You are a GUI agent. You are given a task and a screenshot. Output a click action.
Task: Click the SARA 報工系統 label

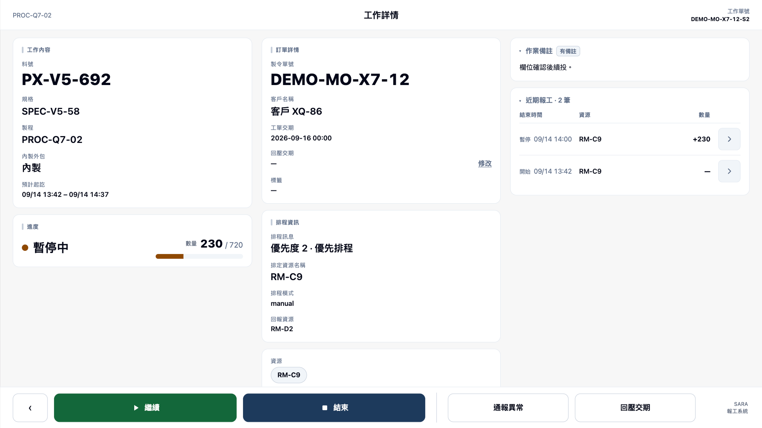737,408
